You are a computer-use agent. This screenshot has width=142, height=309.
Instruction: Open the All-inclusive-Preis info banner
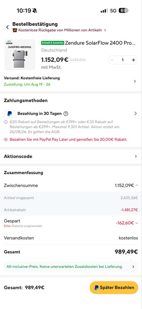click(71, 267)
